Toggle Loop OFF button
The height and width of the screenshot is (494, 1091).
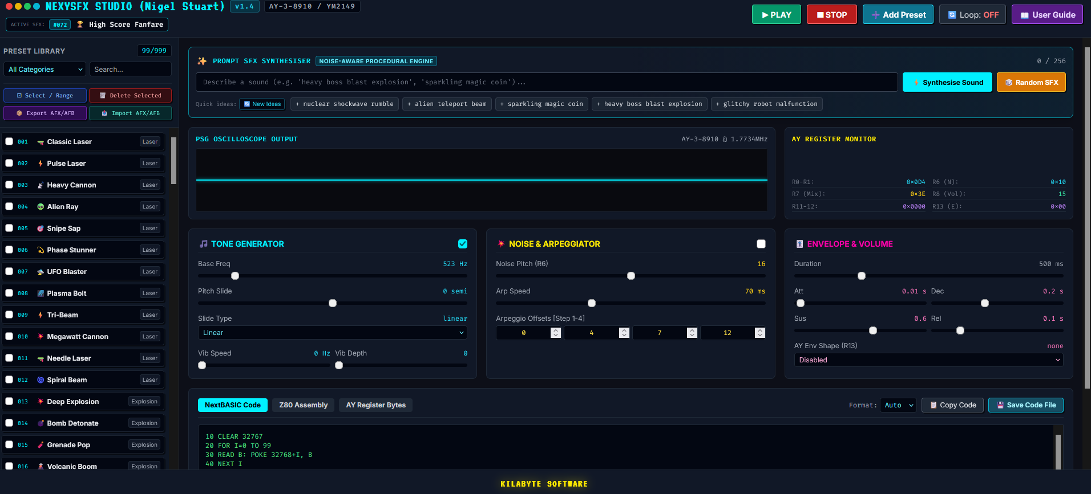973,15
